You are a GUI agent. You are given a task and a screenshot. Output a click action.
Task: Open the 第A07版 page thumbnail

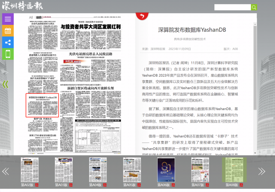click(200, 170)
